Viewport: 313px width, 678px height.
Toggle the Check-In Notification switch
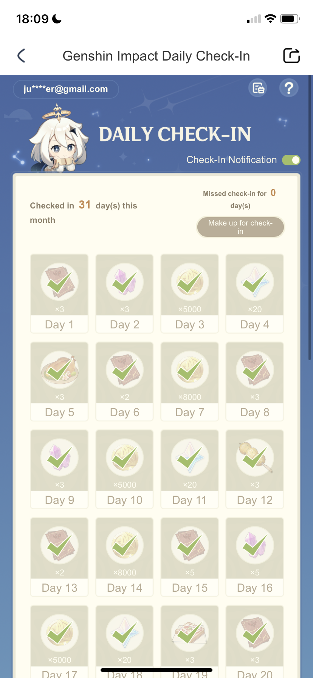point(291,160)
